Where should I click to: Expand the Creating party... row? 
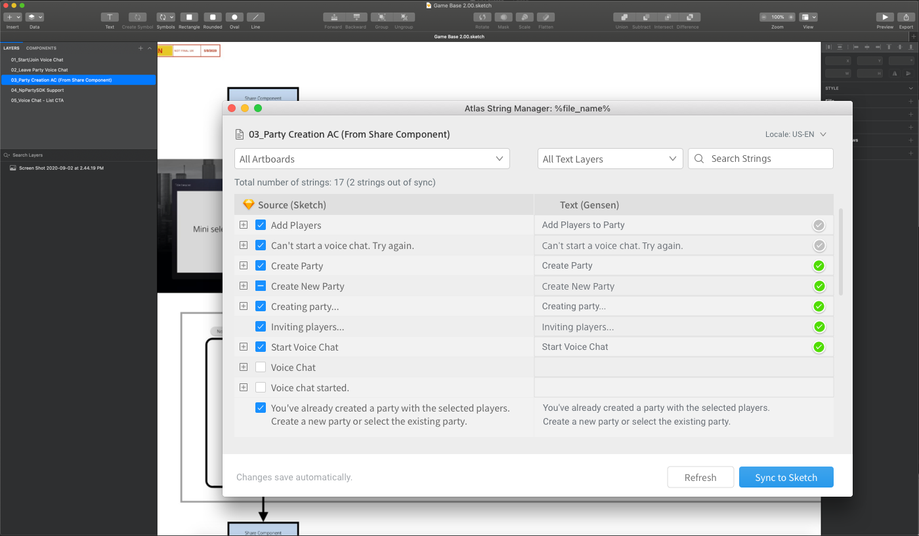tap(244, 306)
